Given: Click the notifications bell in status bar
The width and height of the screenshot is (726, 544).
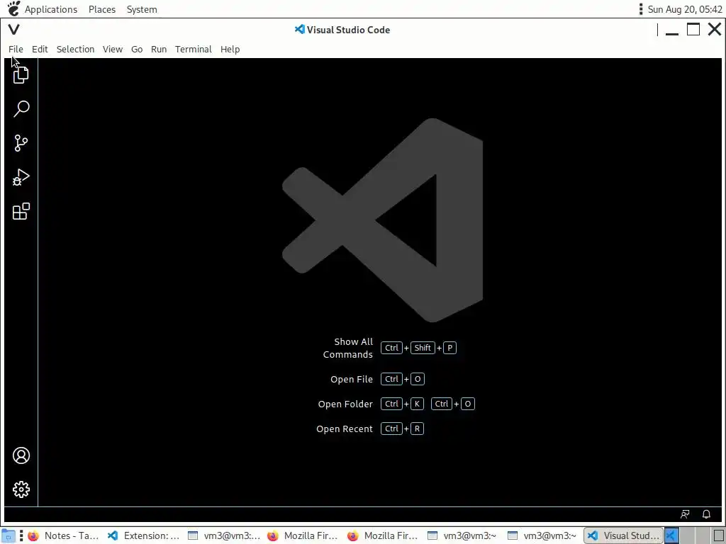Looking at the screenshot, I should point(706,514).
